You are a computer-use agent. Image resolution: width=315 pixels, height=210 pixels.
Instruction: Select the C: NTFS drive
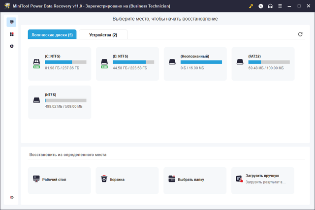tap(60, 63)
